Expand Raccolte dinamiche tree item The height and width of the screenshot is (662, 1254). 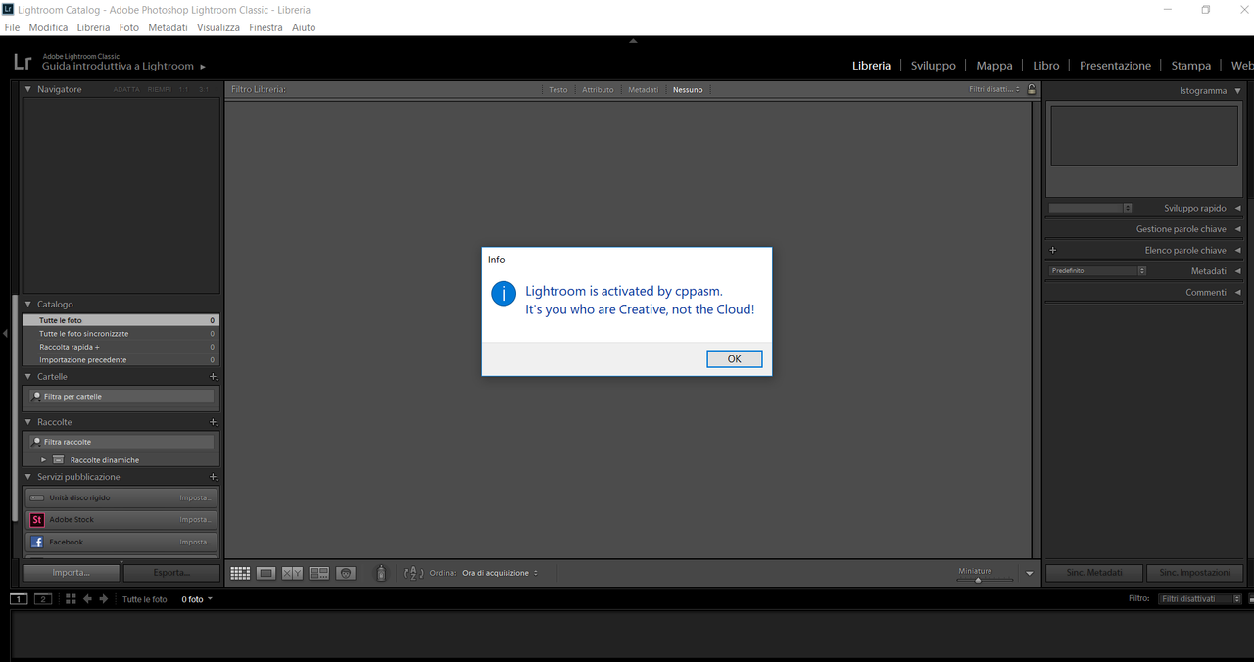click(43, 459)
